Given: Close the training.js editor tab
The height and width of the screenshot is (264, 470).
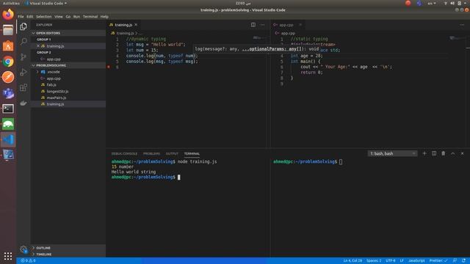Looking at the screenshot, I should click(136, 25).
